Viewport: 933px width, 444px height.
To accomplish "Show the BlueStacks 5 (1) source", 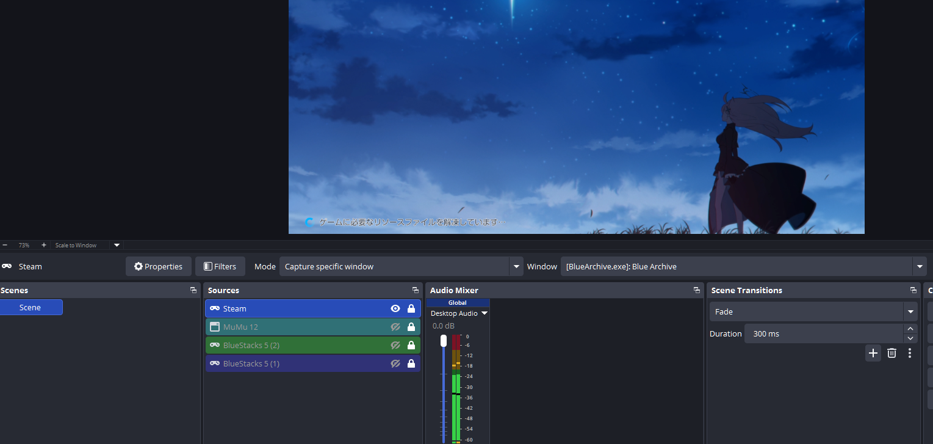I will 395,363.
